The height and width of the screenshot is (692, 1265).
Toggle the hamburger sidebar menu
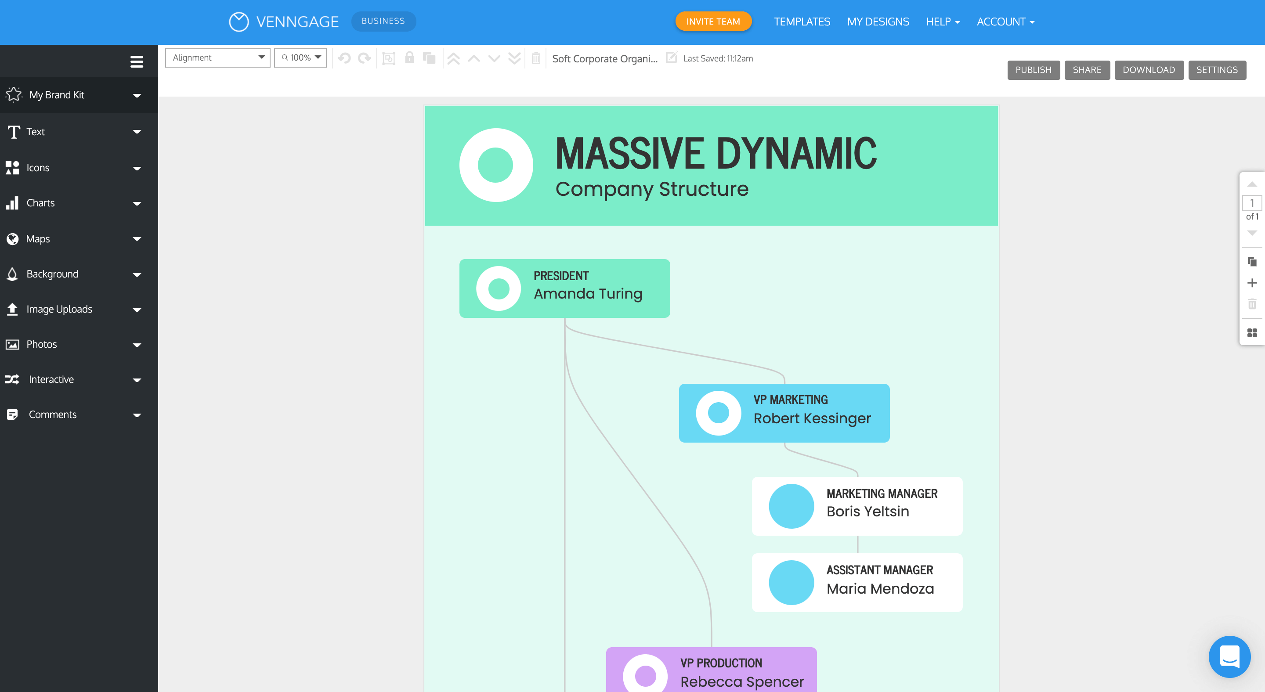[137, 61]
